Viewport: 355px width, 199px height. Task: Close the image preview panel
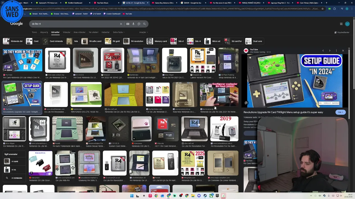pos(343,51)
